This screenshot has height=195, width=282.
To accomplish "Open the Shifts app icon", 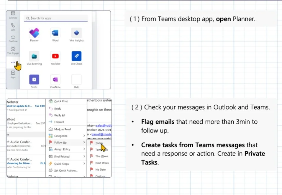I will click(x=34, y=79).
